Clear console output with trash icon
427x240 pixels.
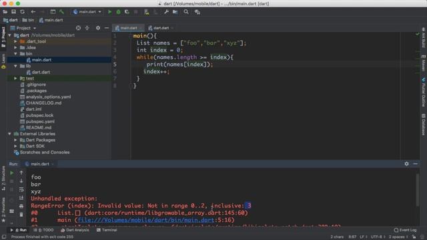[x=21, y=215]
